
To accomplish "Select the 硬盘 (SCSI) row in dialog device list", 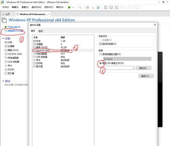I will coord(63,47).
